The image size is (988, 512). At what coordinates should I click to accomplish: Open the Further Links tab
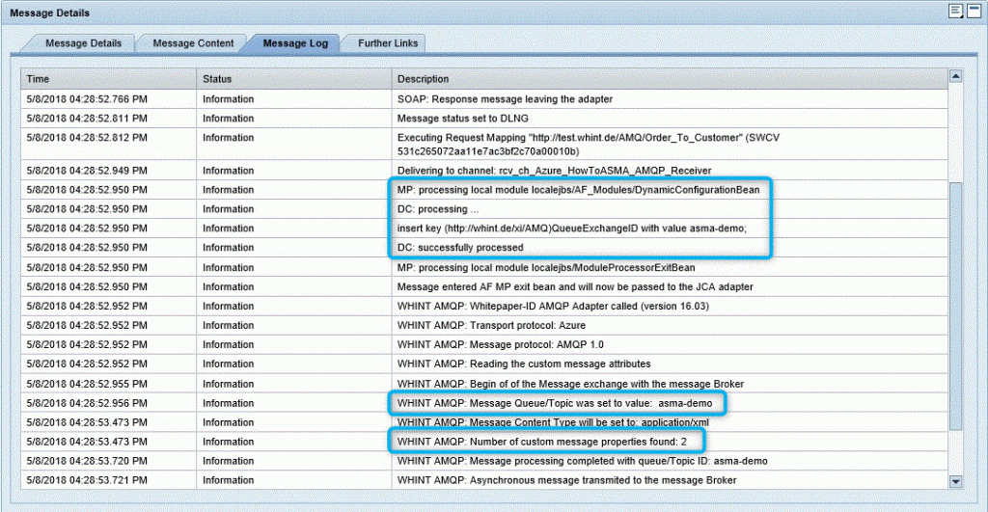[388, 43]
